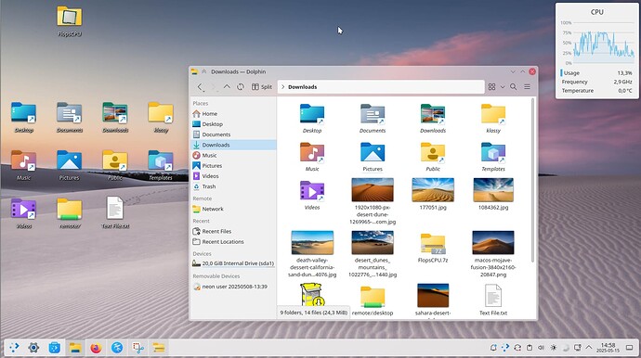Reload the Downloads folder view
The image size is (641, 358).
(x=241, y=87)
